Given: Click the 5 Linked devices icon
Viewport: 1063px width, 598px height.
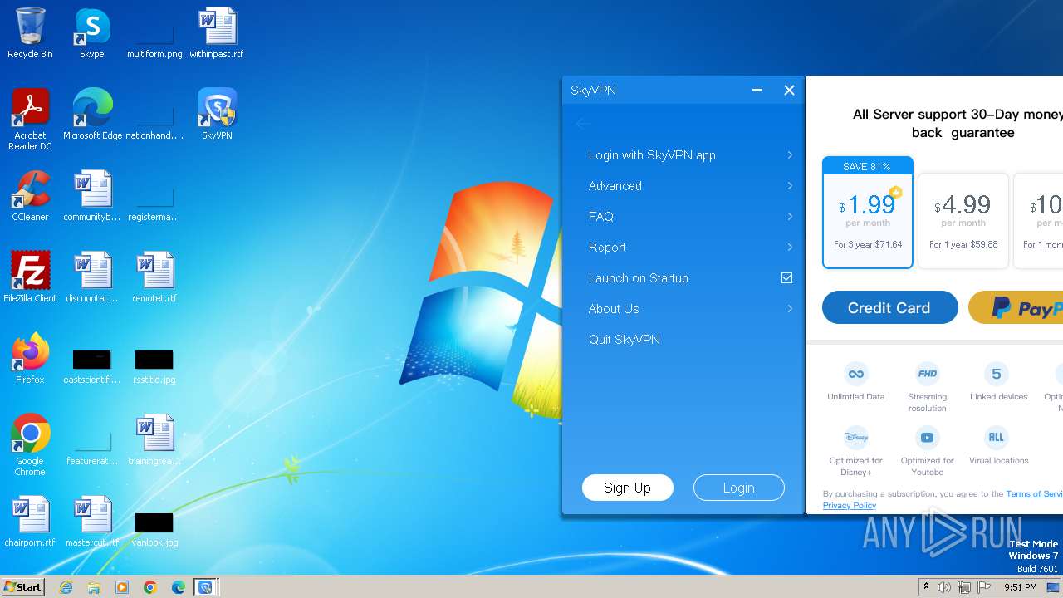Looking at the screenshot, I should [x=997, y=374].
